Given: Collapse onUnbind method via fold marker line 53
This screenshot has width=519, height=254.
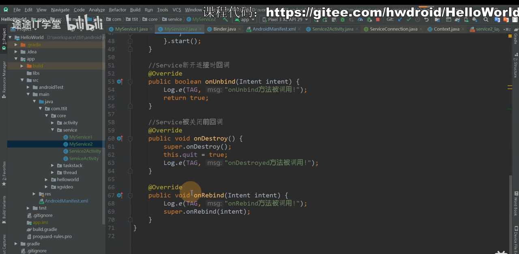Looking at the screenshot, I should (131, 82).
